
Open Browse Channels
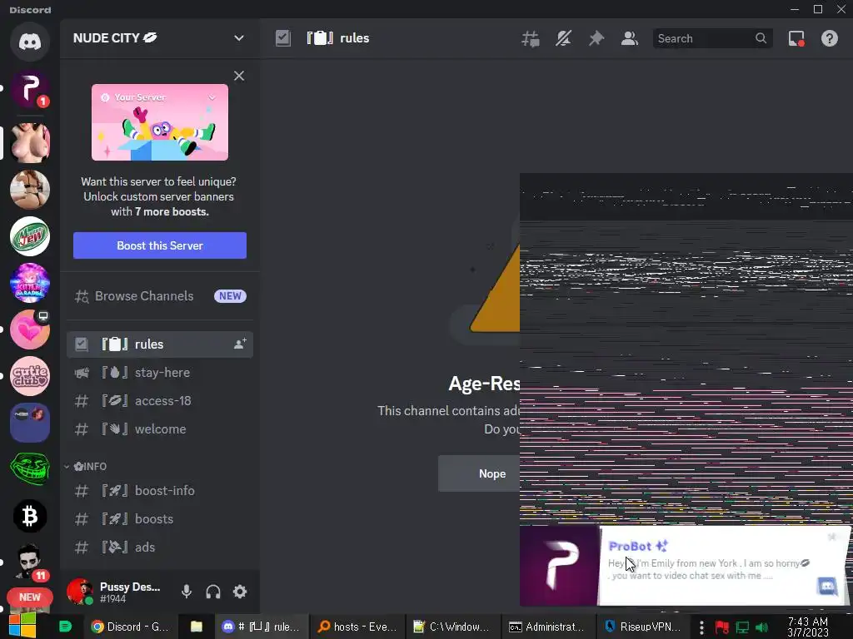click(160, 296)
